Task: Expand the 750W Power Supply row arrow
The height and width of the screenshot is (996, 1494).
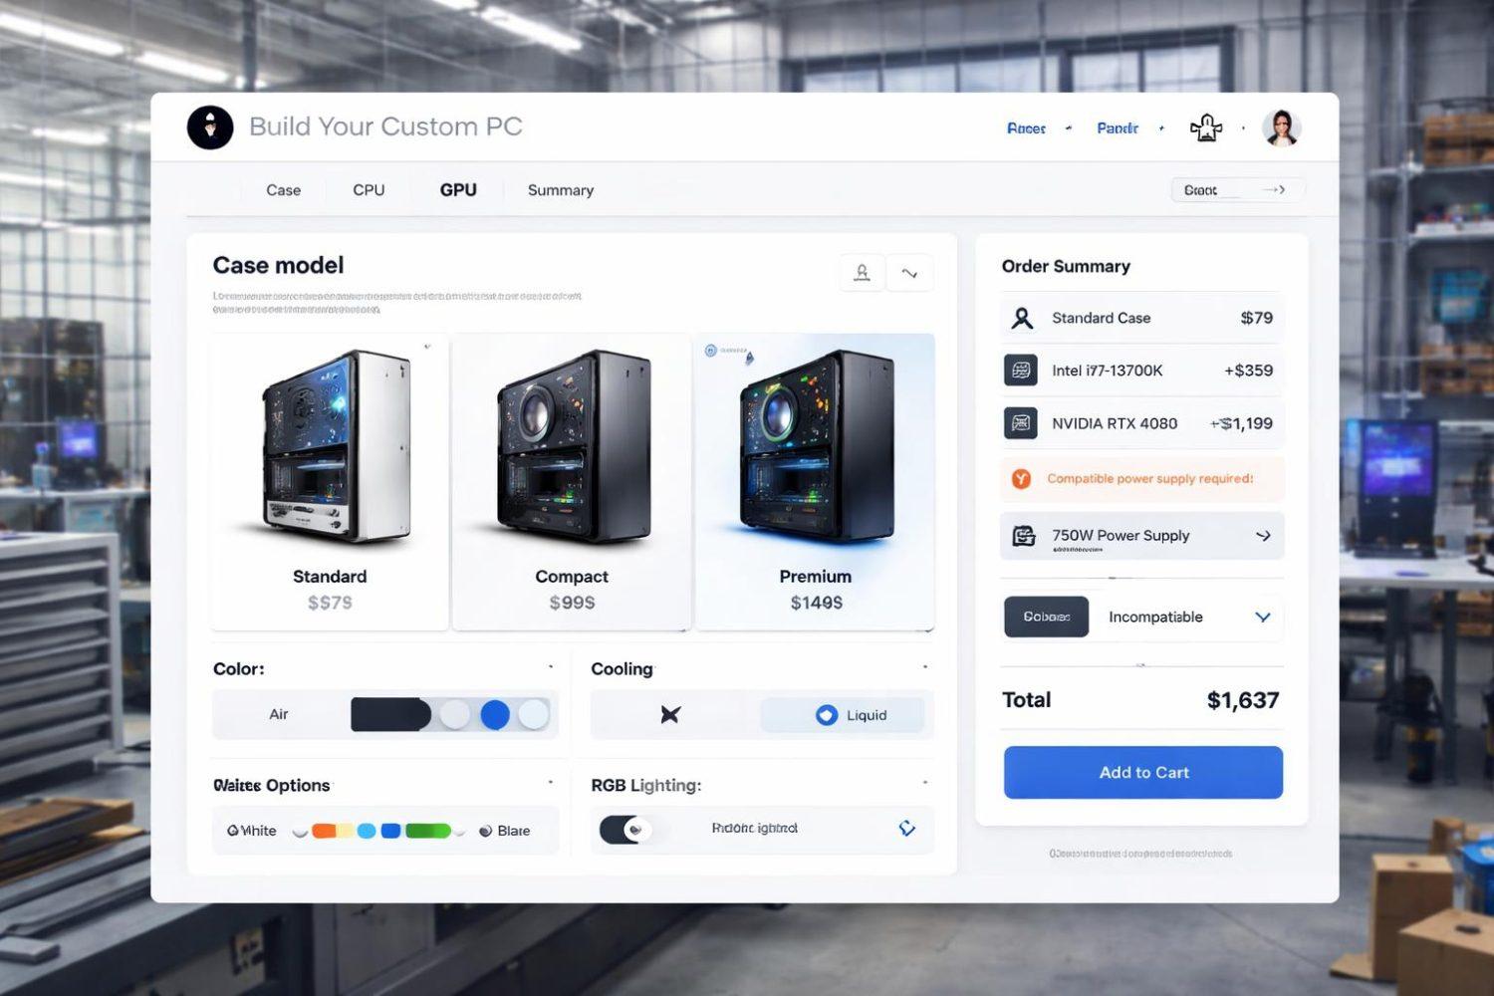Action: click(1263, 536)
